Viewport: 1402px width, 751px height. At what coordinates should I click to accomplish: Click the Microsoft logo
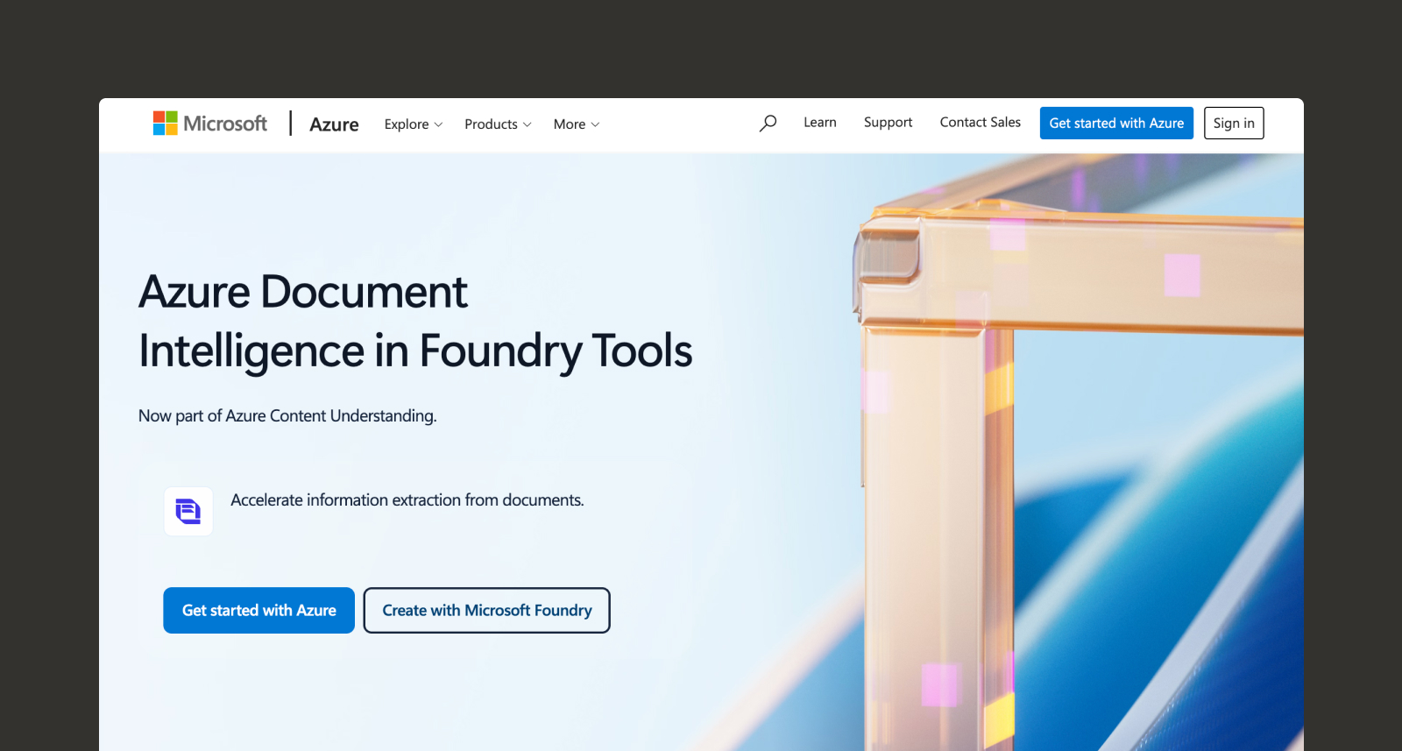pyautogui.click(x=210, y=124)
